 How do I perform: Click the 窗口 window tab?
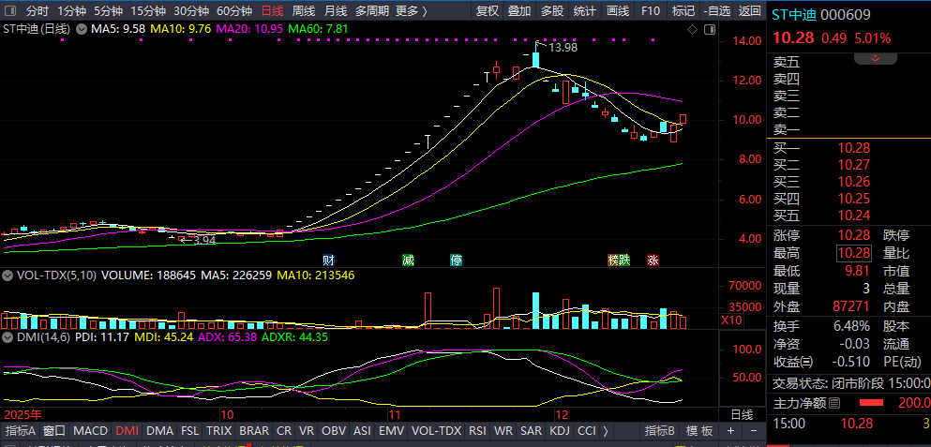pos(54,430)
